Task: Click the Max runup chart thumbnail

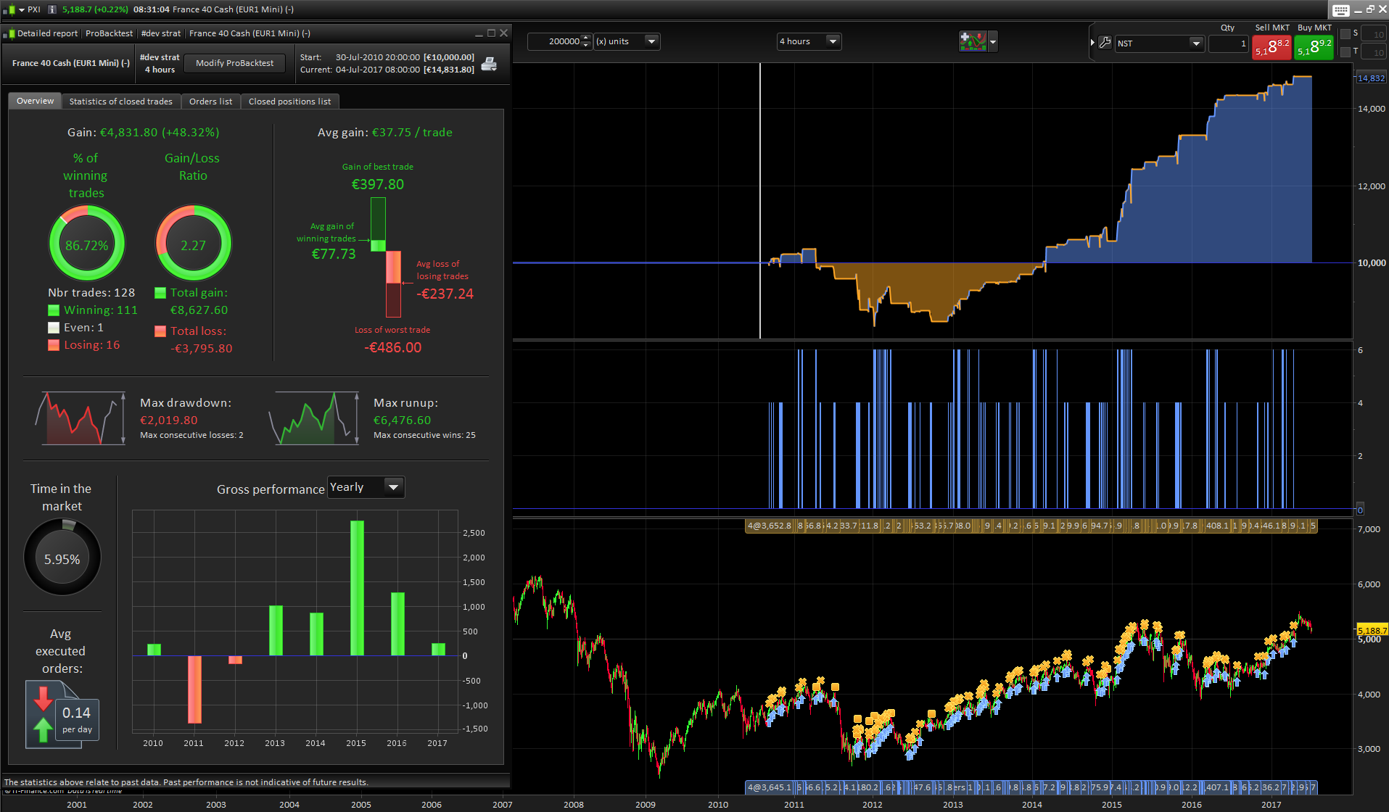Action: (x=313, y=419)
